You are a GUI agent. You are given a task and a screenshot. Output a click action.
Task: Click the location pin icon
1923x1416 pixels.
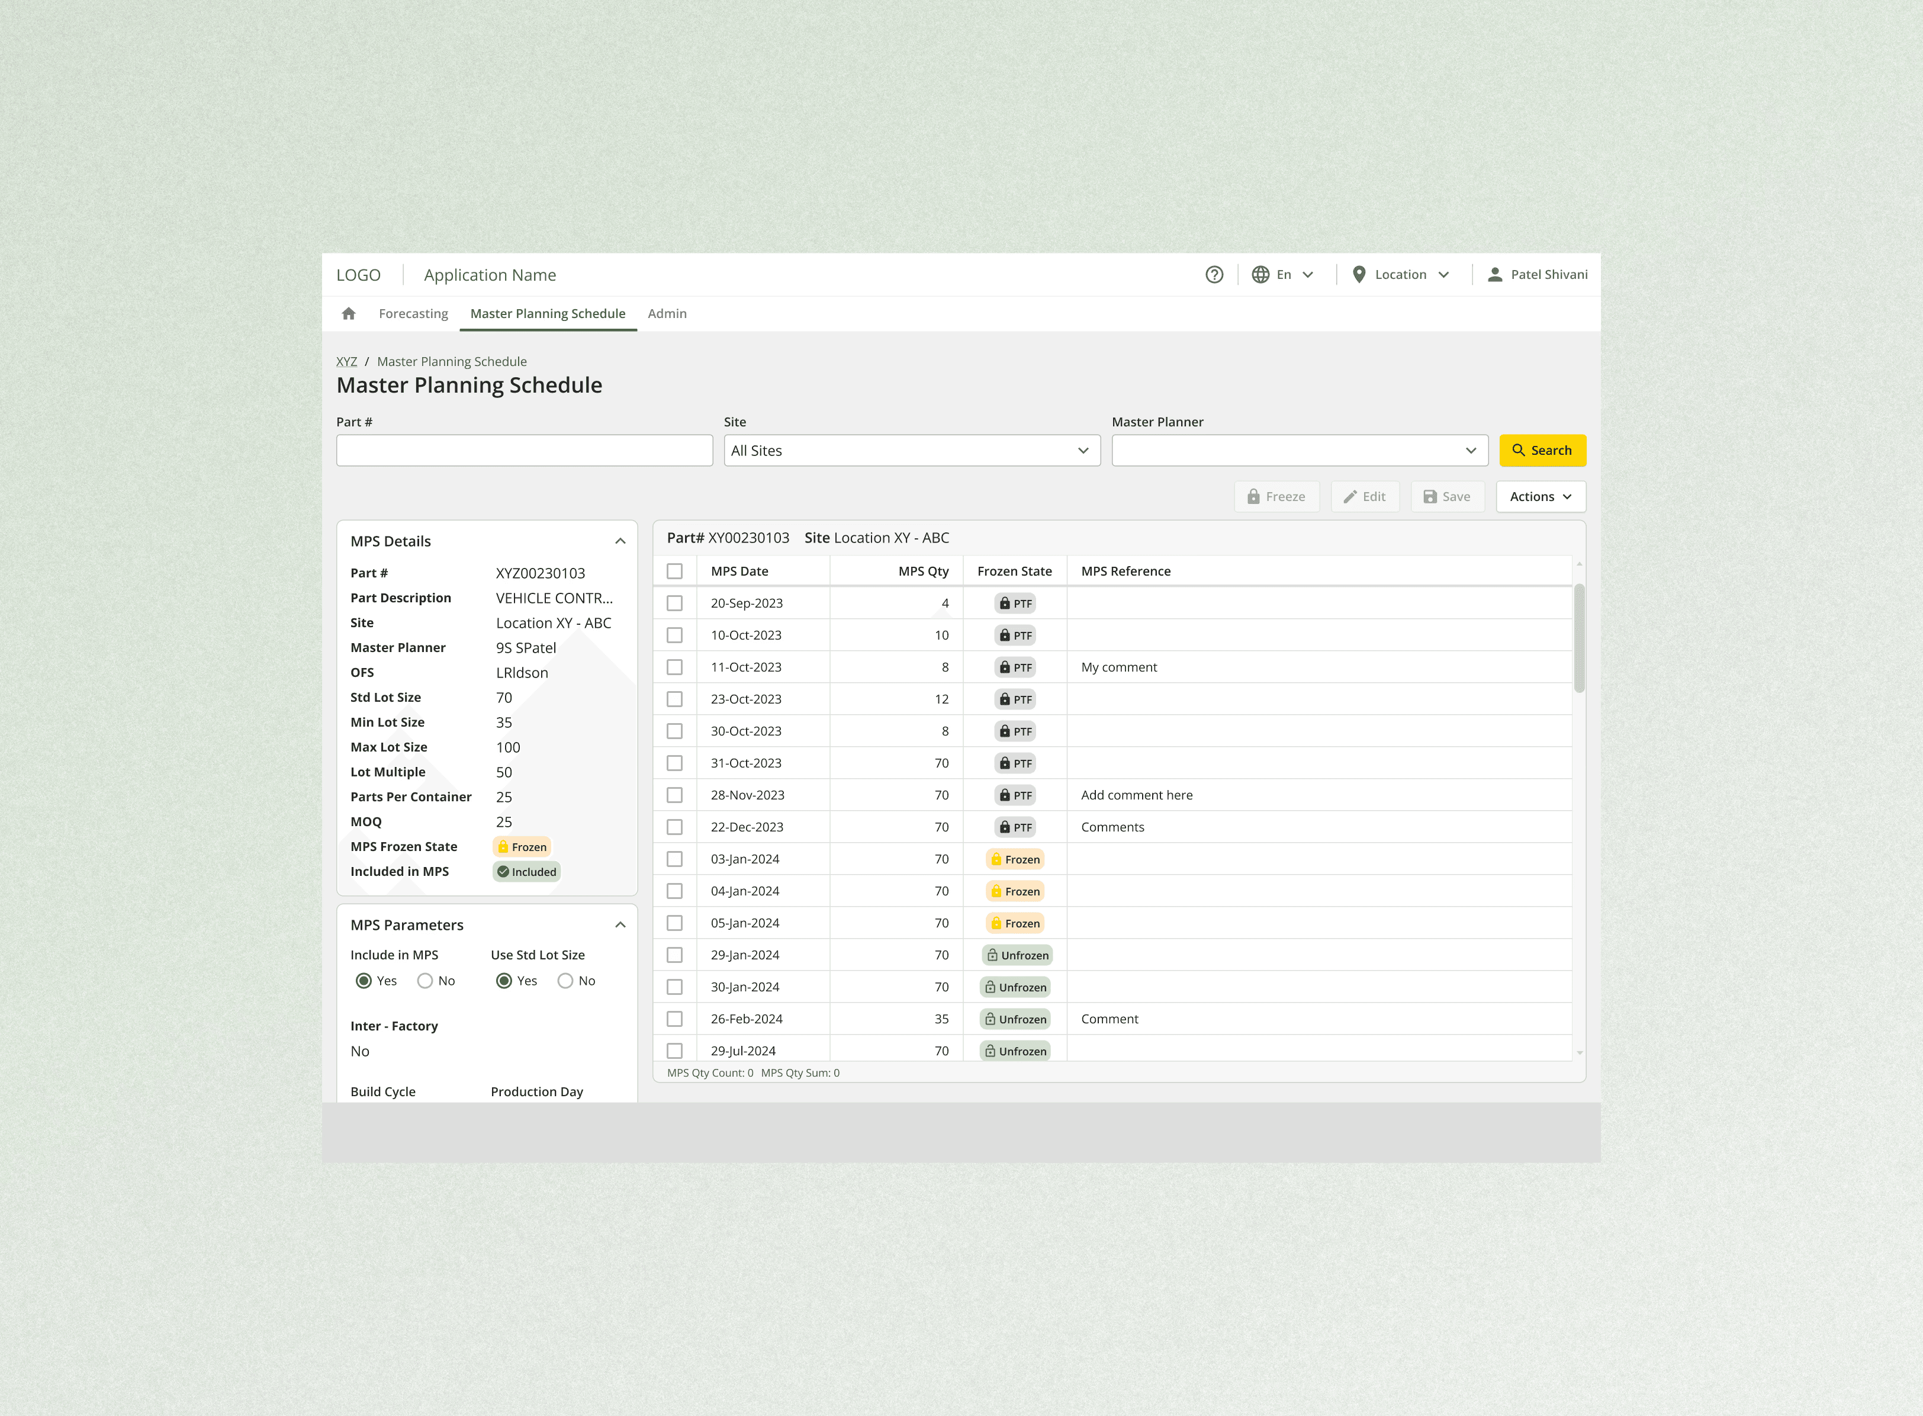[x=1358, y=274]
